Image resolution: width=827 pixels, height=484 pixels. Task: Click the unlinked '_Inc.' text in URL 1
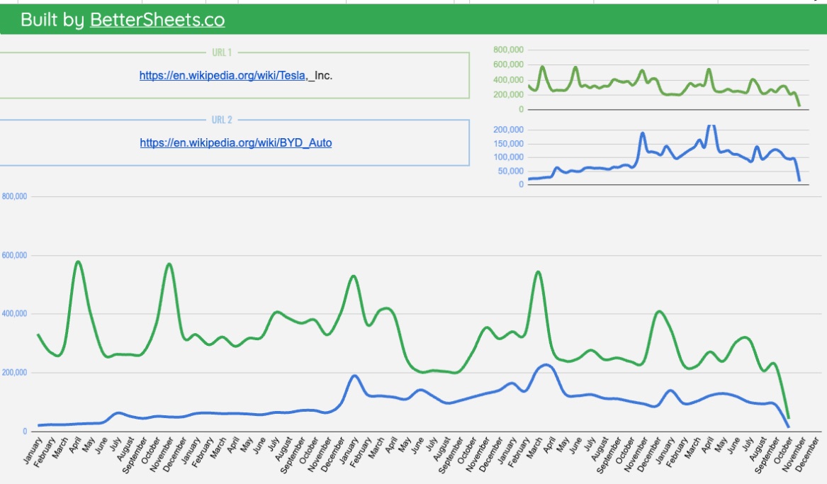click(x=320, y=75)
